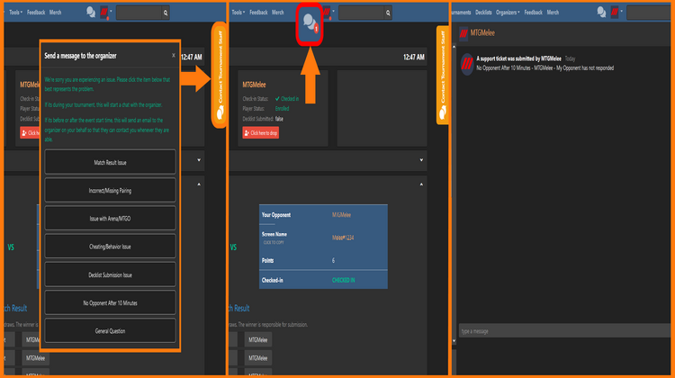Image resolution: width=675 pixels, height=378 pixels.
Task: Close the Send a message dialog
Action: click(174, 55)
